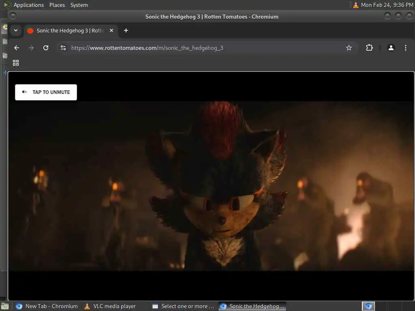The width and height of the screenshot is (415, 311).
Task: Click the forward navigation arrow
Action: click(x=31, y=48)
